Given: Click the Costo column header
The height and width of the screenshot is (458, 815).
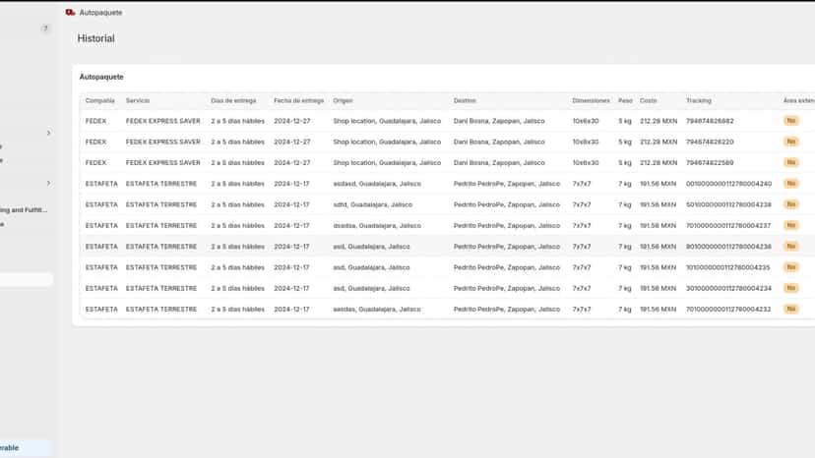Looking at the screenshot, I should click(x=648, y=100).
